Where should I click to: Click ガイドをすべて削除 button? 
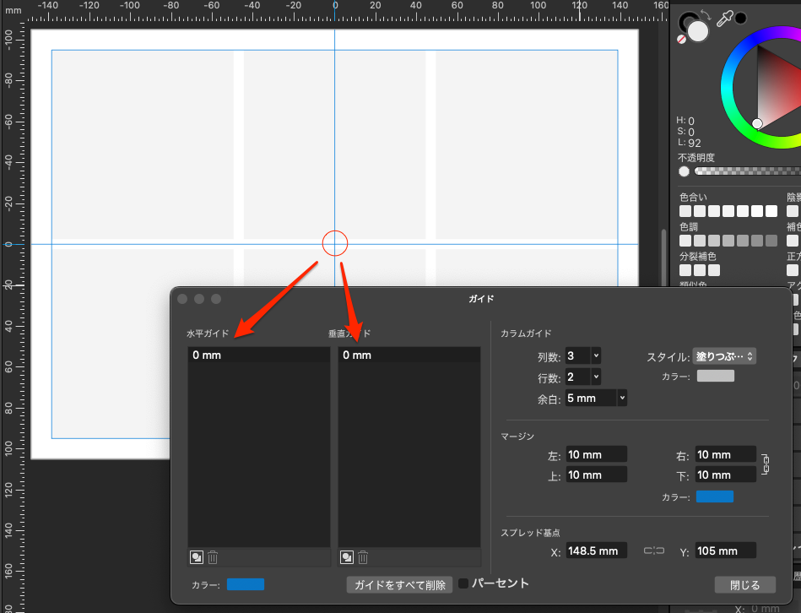pyautogui.click(x=400, y=584)
